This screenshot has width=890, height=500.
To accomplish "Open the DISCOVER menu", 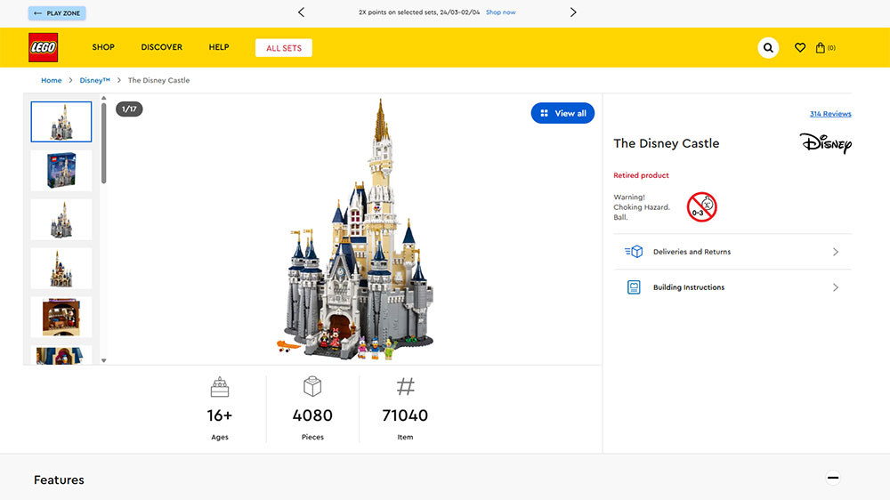I will pos(162,47).
